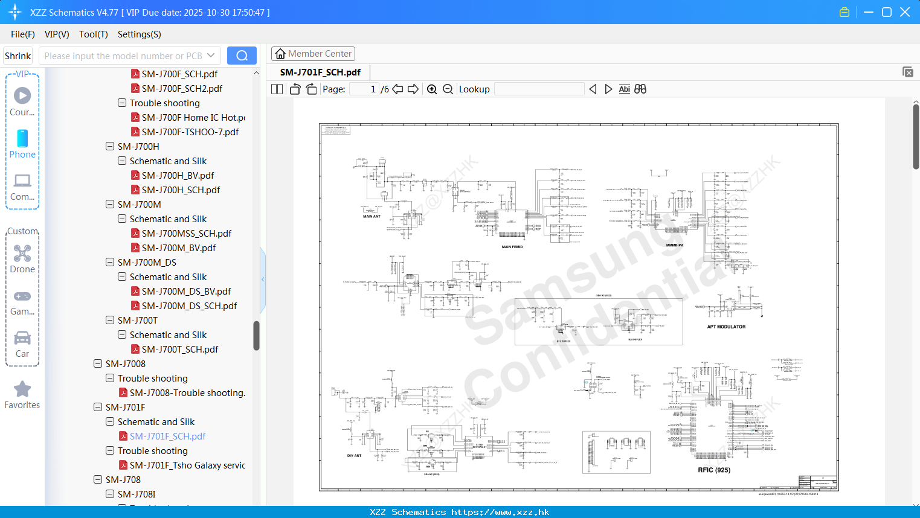Select the Phone category icon
Viewport: 920px width, 518px height.
22,144
